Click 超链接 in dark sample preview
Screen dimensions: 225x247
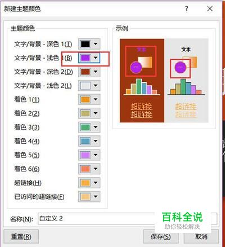141,107
